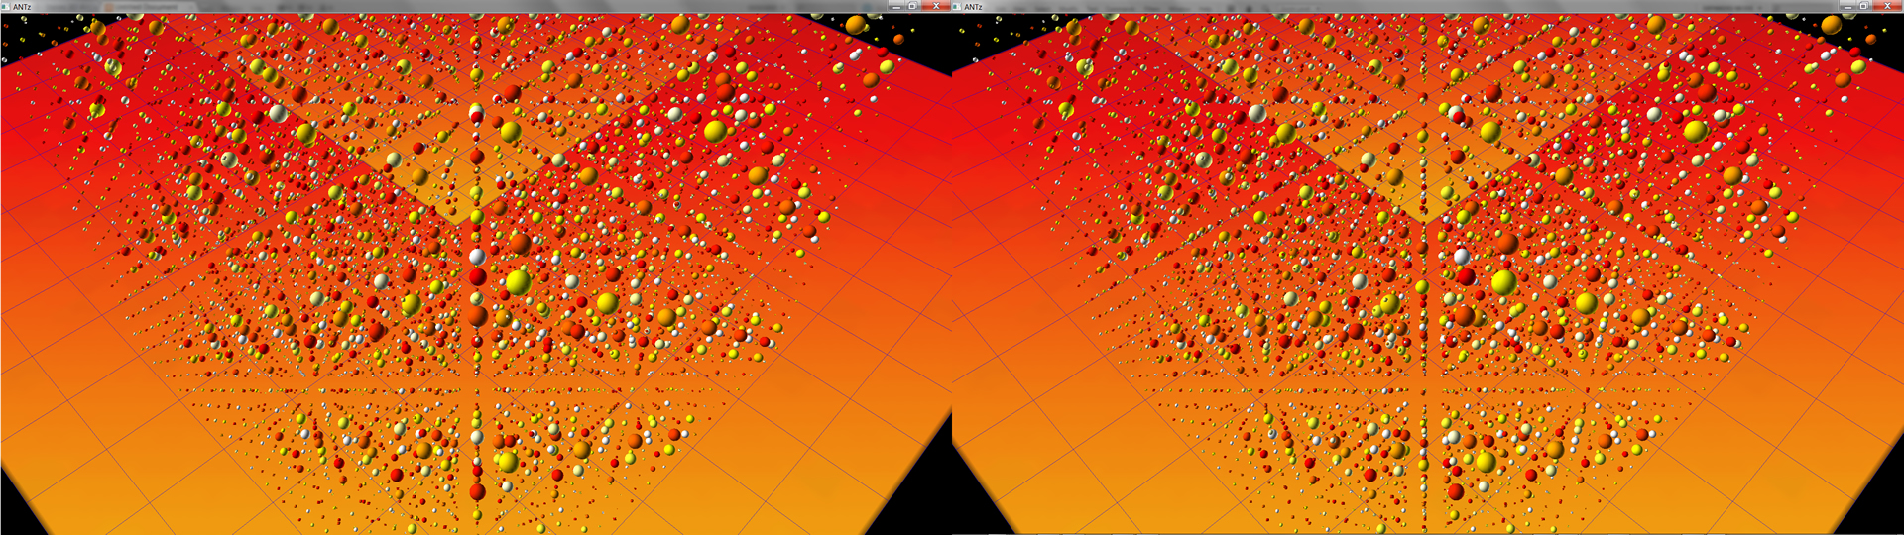
Task: Select the right window's ANTz title bar
Action: pos(1388,6)
